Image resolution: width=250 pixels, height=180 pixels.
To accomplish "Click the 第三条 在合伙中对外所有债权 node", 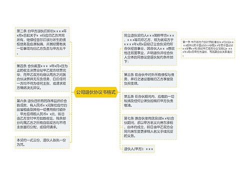I will click(x=149, y=79).
